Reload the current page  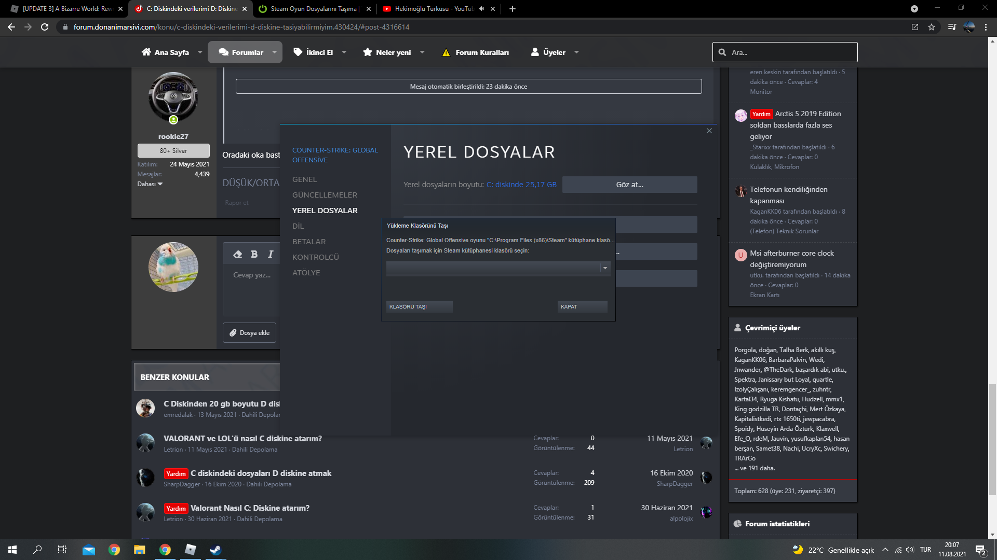(45, 27)
